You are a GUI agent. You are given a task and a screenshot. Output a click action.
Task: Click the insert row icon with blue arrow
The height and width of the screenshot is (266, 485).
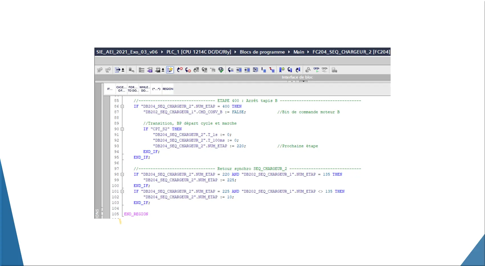118,70
